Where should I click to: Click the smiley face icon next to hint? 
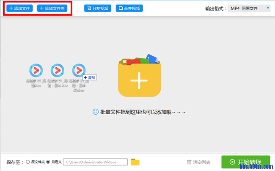coord(95,112)
